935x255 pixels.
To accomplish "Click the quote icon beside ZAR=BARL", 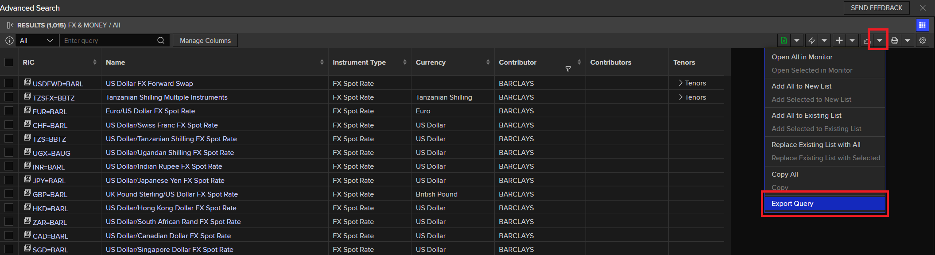I will point(27,220).
